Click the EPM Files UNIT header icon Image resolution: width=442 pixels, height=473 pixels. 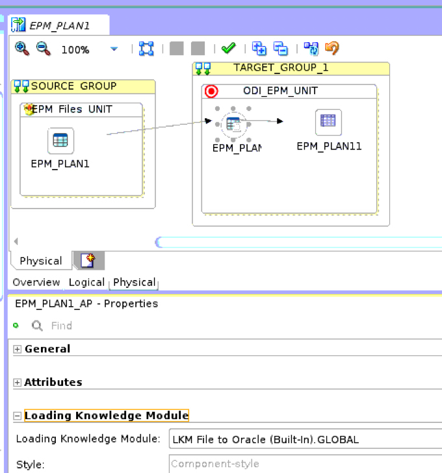[x=29, y=109]
